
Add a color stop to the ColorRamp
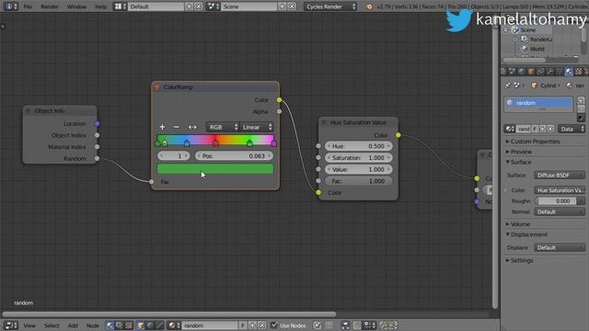click(162, 127)
